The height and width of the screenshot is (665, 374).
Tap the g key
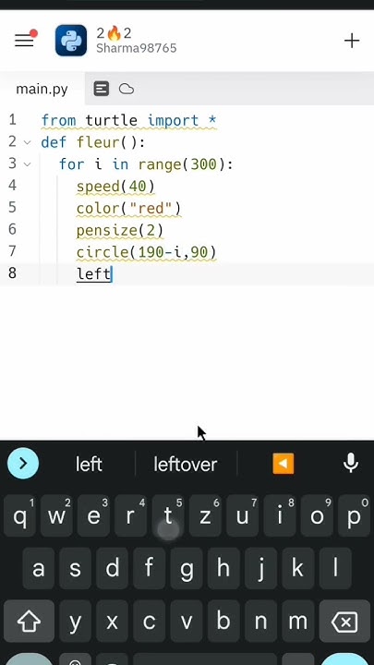click(x=187, y=569)
